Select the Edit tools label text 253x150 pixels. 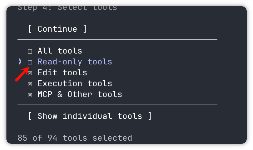(x=62, y=73)
